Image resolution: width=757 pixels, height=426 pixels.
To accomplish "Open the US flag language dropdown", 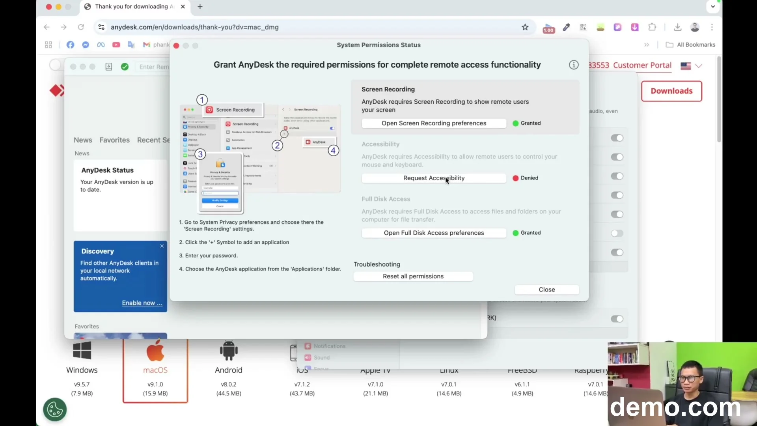I will pos(692,66).
